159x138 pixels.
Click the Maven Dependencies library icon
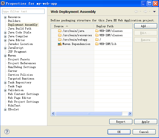(x=60, y=44)
